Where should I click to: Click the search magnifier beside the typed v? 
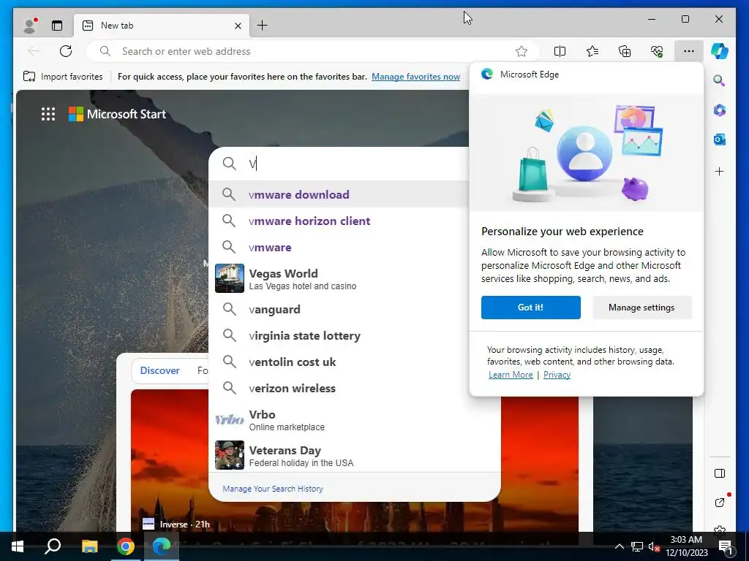(229, 164)
